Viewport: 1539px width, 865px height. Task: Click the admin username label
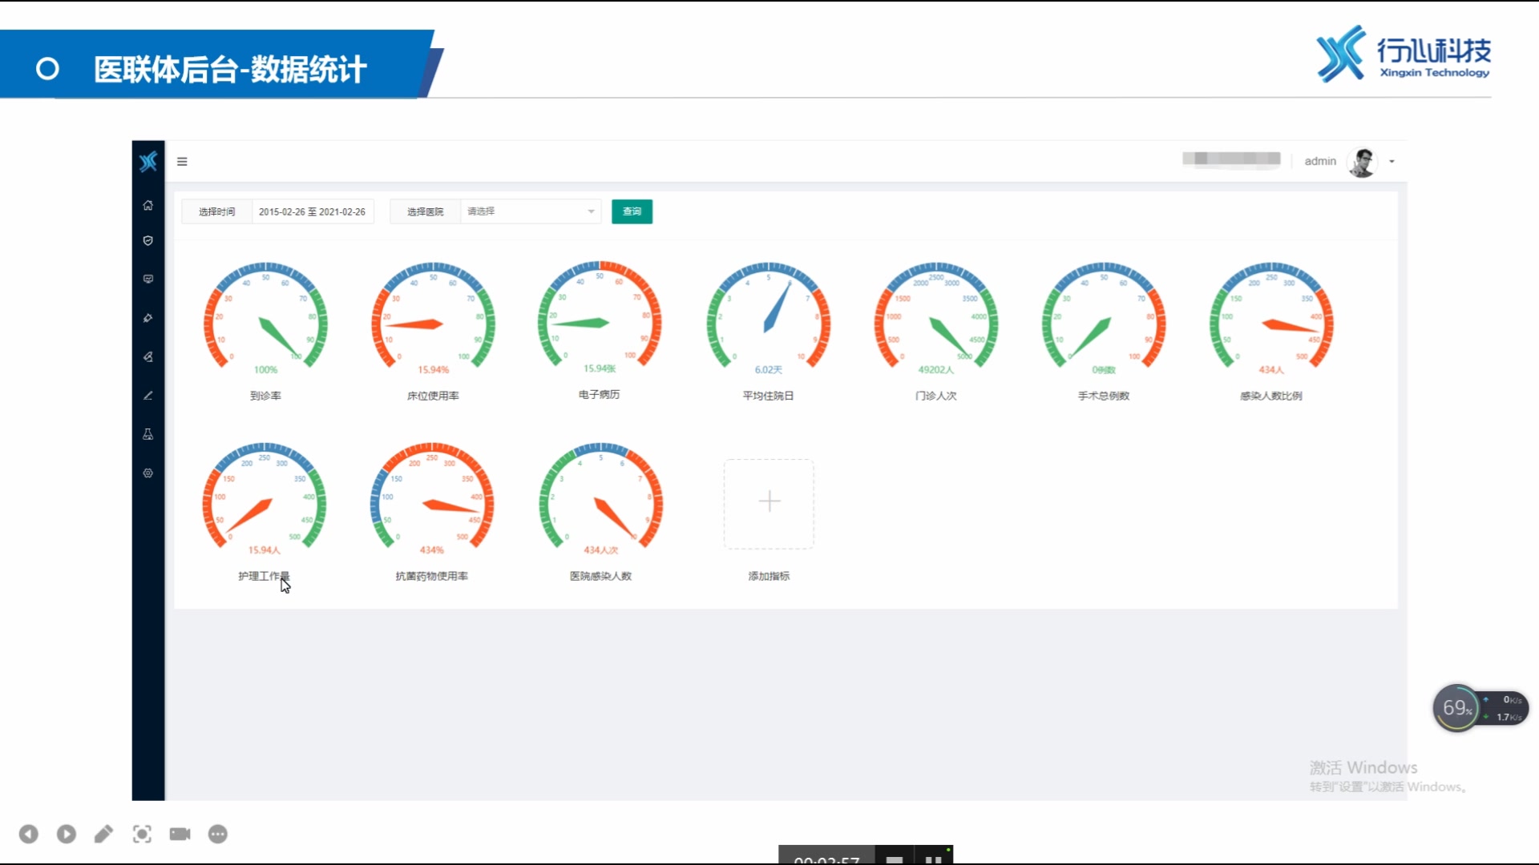point(1320,161)
